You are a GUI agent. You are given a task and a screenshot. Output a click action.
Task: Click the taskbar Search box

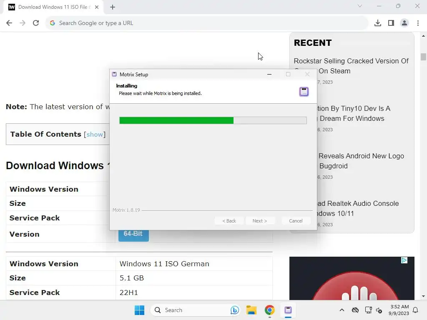(195, 310)
